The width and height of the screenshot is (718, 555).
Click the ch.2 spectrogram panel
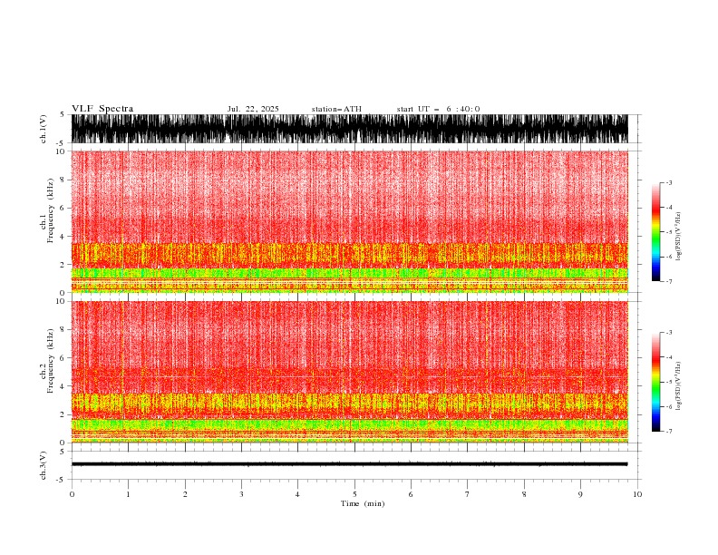click(349, 372)
